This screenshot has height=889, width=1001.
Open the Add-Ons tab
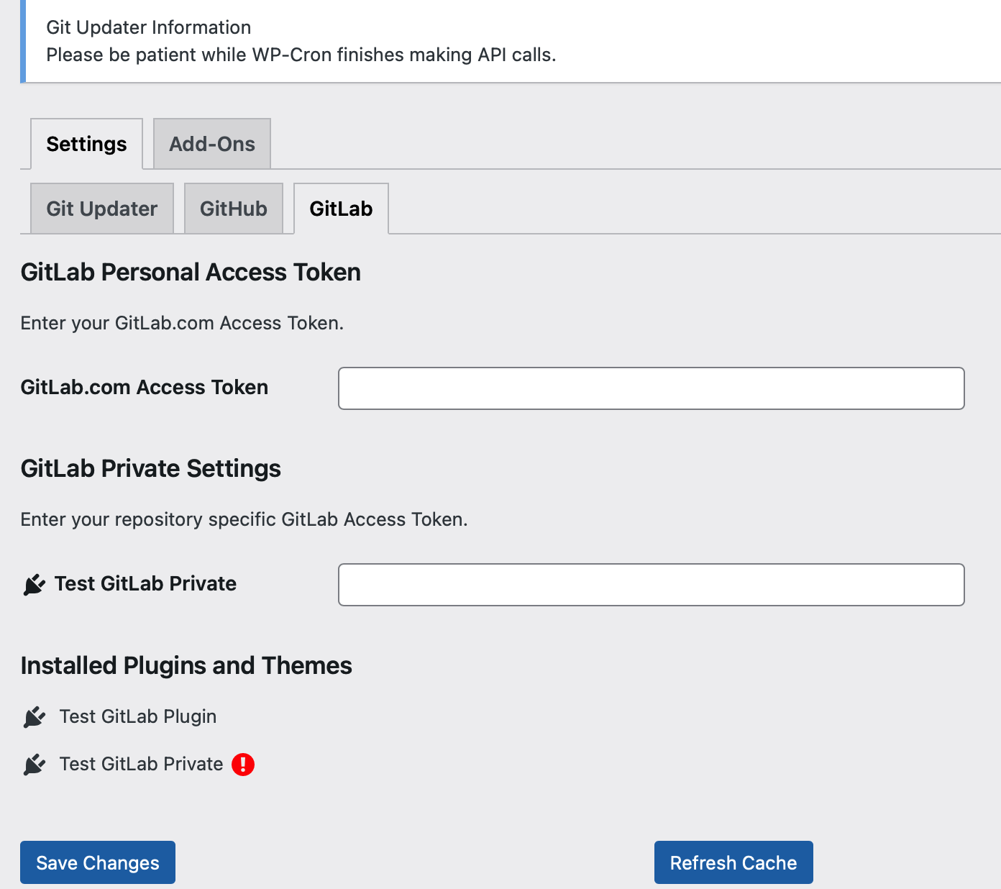(x=212, y=144)
